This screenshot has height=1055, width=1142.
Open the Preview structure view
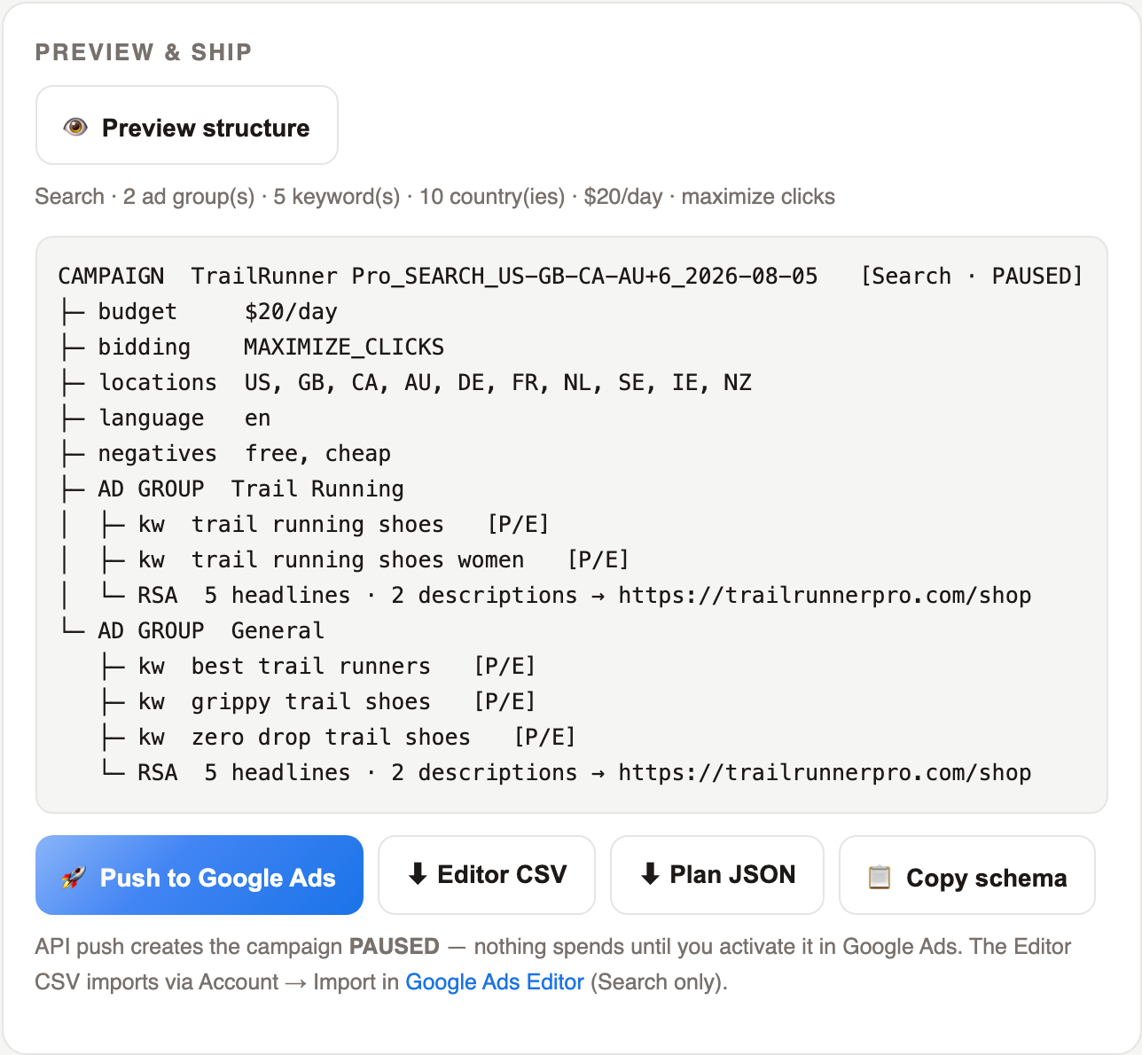click(x=187, y=125)
